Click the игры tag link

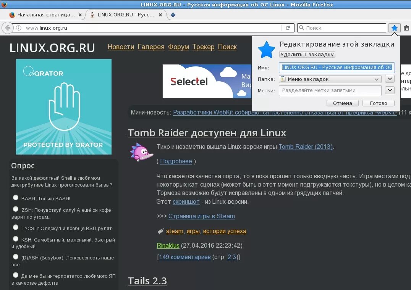tap(193, 231)
